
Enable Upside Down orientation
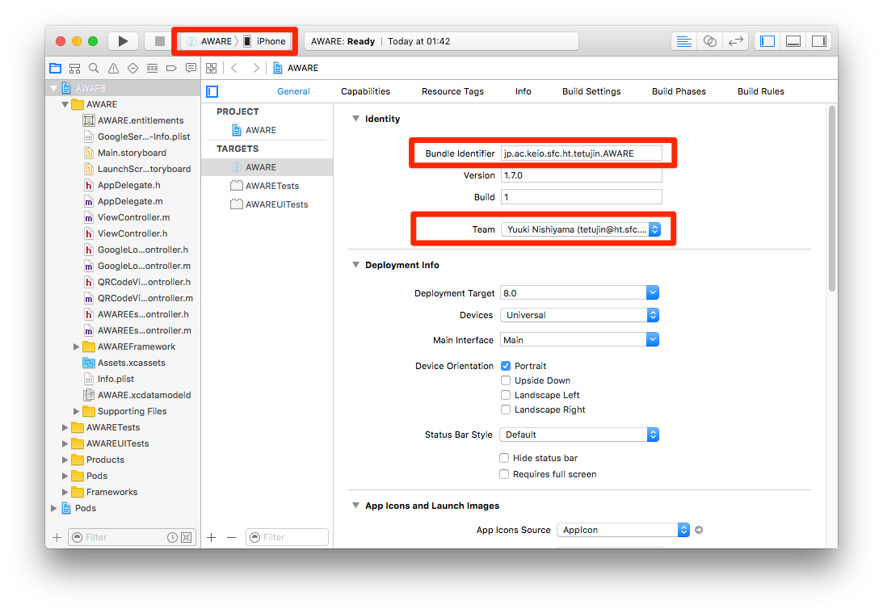click(x=506, y=380)
